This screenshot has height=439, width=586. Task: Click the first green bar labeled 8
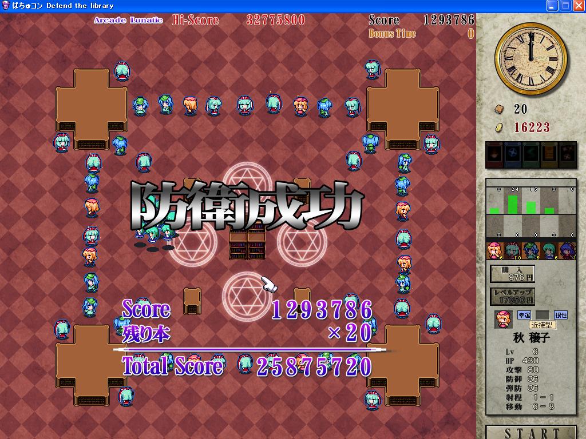(x=494, y=210)
